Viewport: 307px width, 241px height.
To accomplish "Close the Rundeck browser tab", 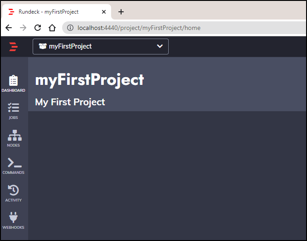I will point(104,12).
